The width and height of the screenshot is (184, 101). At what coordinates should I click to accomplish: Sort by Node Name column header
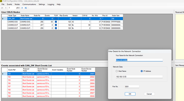click(26, 15)
